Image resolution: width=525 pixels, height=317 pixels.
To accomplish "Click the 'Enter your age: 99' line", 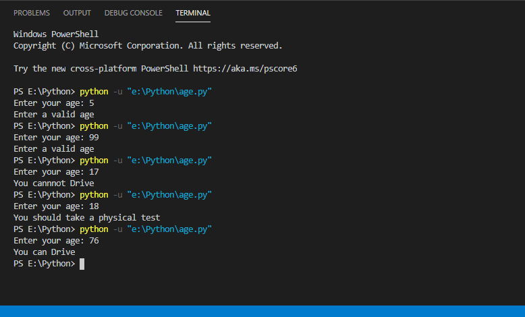I will click(56, 138).
